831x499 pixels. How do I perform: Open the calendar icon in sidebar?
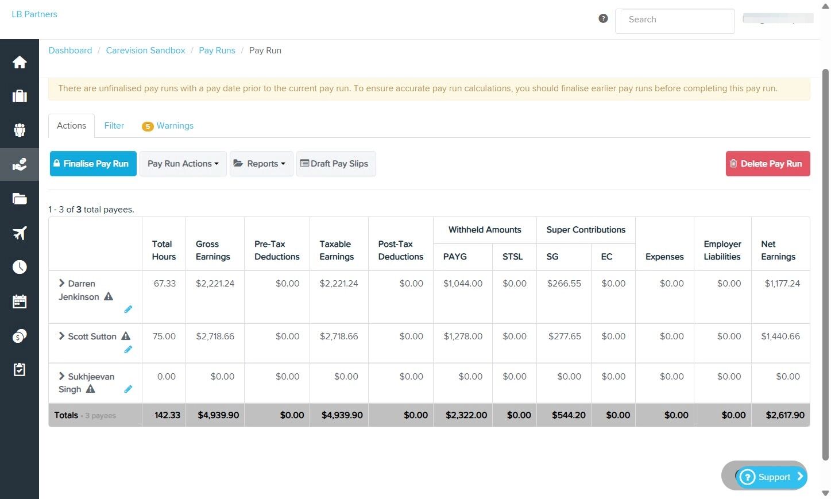pyautogui.click(x=20, y=301)
